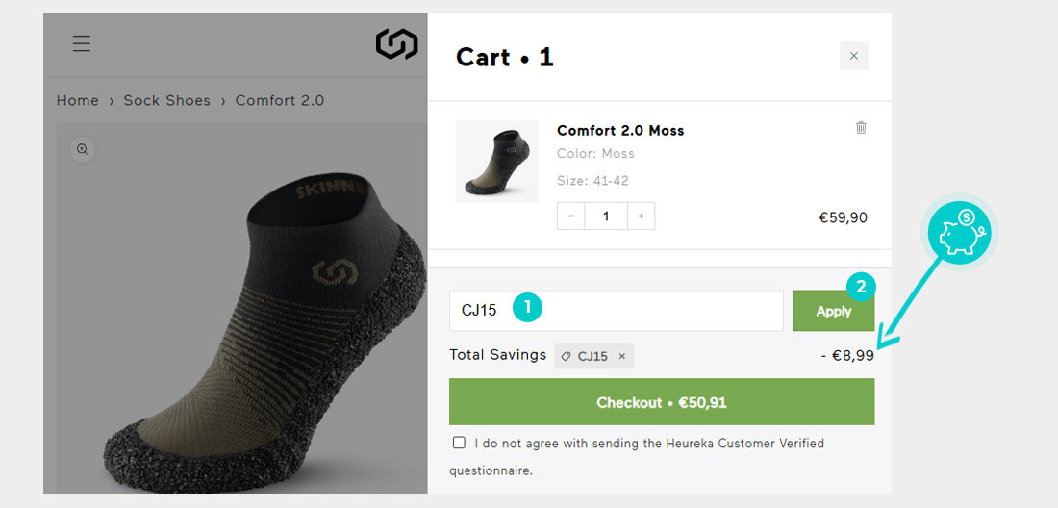The width and height of the screenshot is (1058, 508).
Task: Click the piggy bank savings icon
Action: click(x=960, y=233)
